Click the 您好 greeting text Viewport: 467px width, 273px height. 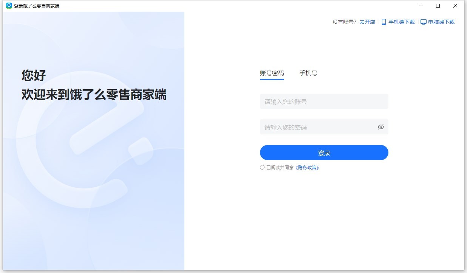34,75
